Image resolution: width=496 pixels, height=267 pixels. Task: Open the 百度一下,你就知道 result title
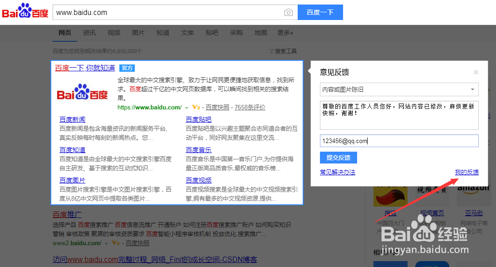[85, 68]
